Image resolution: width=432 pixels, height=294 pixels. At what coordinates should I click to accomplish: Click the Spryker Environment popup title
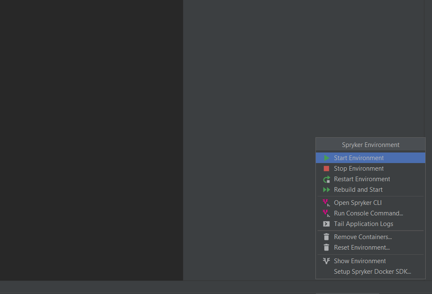point(371,145)
